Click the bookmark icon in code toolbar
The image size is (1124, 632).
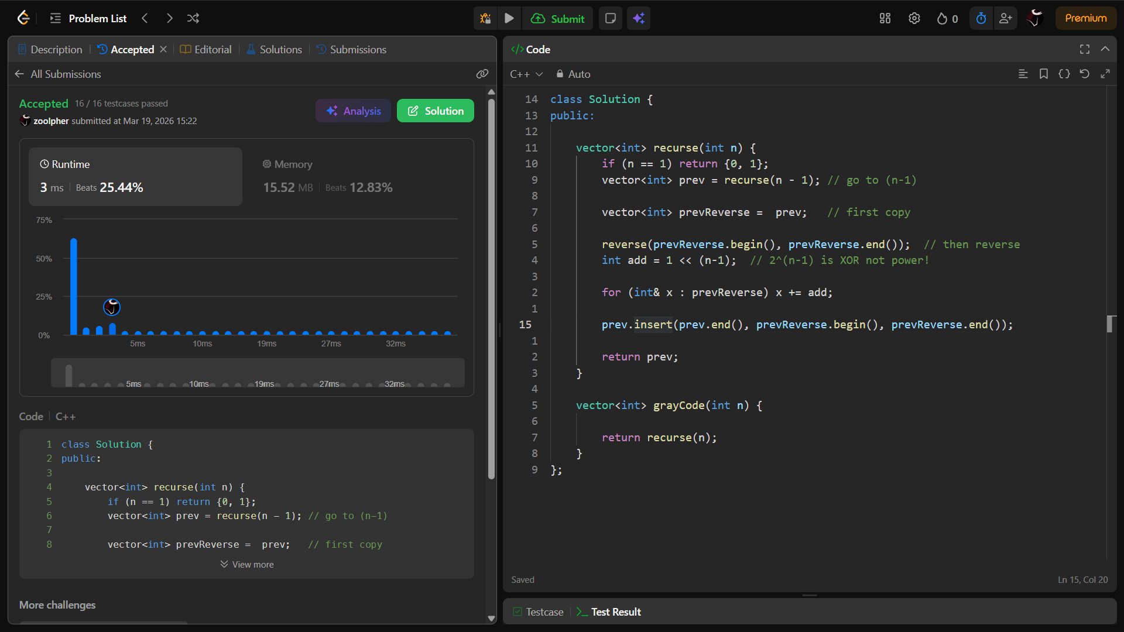(x=1043, y=74)
